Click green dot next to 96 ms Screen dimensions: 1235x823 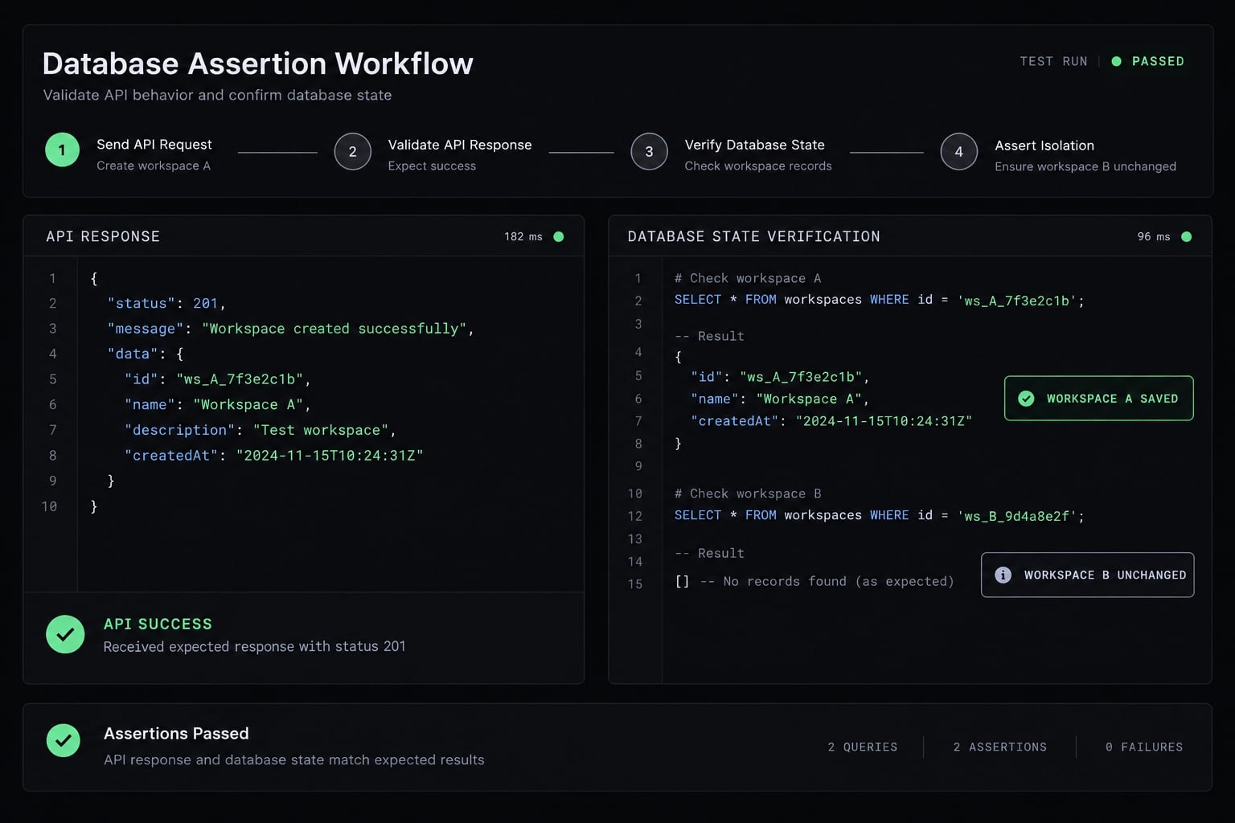point(1186,236)
